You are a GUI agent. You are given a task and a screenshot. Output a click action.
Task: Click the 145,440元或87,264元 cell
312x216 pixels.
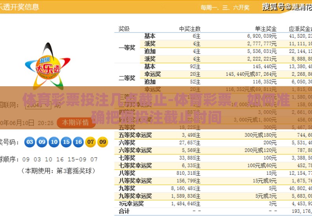click(251, 74)
